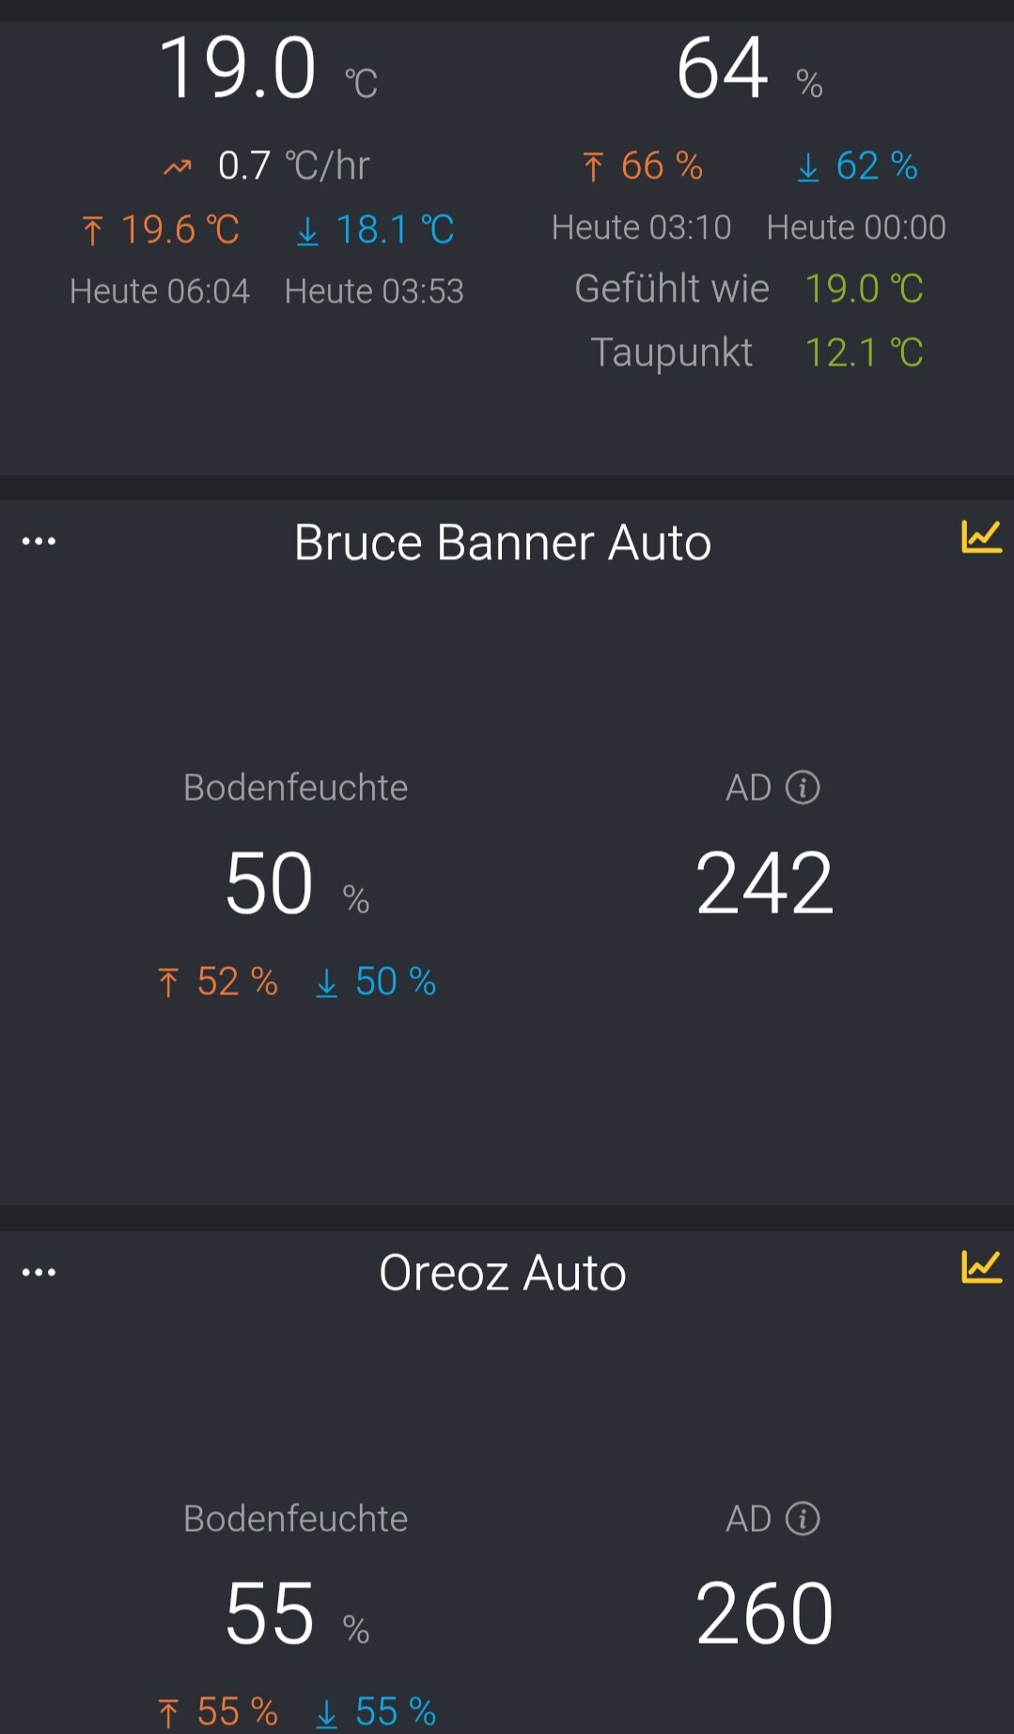Open Oreoz Auto three-dot menu
Viewport: 1014px width, 1734px height.
coord(39,1273)
